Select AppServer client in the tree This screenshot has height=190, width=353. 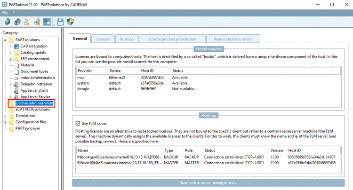pyautogui.click(x=34, y=90)
